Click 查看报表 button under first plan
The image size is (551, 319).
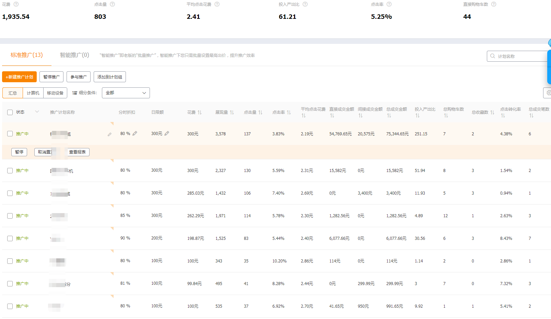(78, 152)
